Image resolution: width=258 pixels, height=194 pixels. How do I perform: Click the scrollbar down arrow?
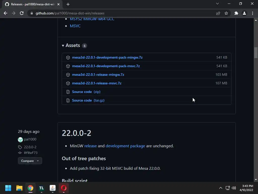256,180
